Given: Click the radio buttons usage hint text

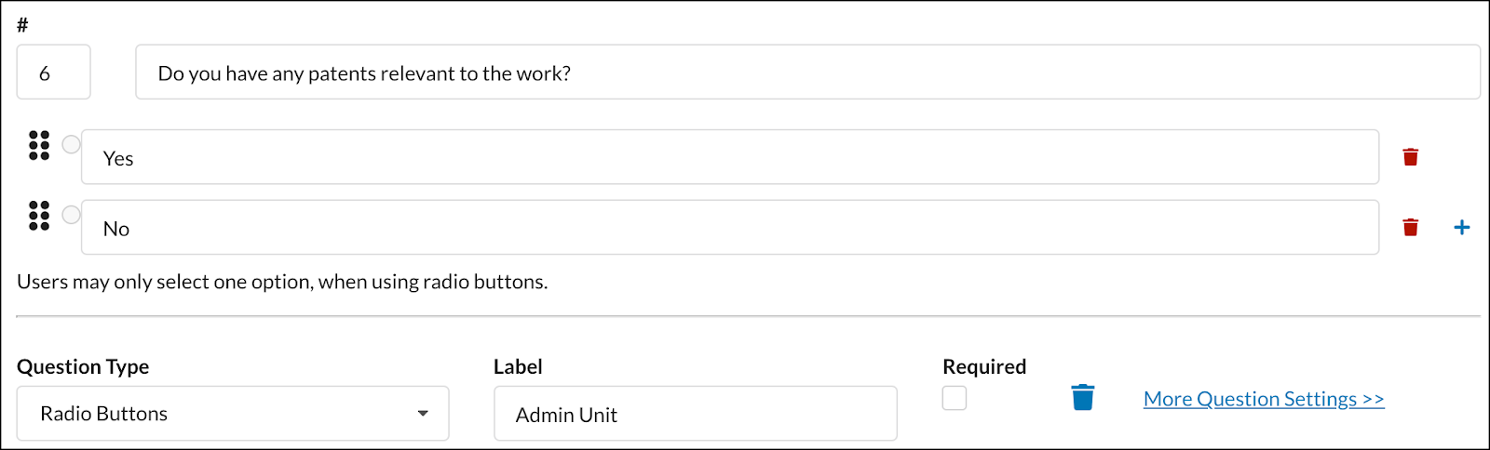Looking at the screenshot, I should tap(282, 282).
